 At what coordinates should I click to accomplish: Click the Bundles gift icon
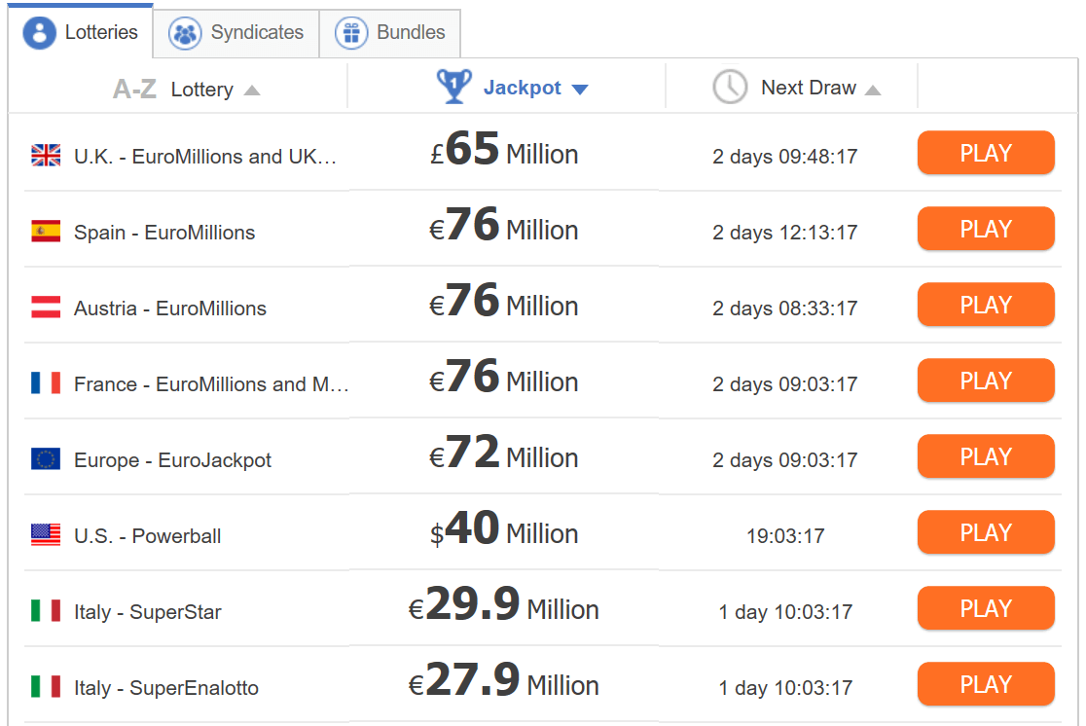point(351,33)
